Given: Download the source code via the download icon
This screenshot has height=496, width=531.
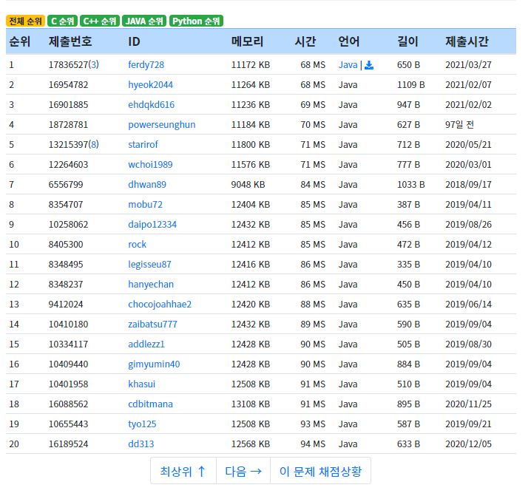Looking at the screenshot, I should (369, 64).
